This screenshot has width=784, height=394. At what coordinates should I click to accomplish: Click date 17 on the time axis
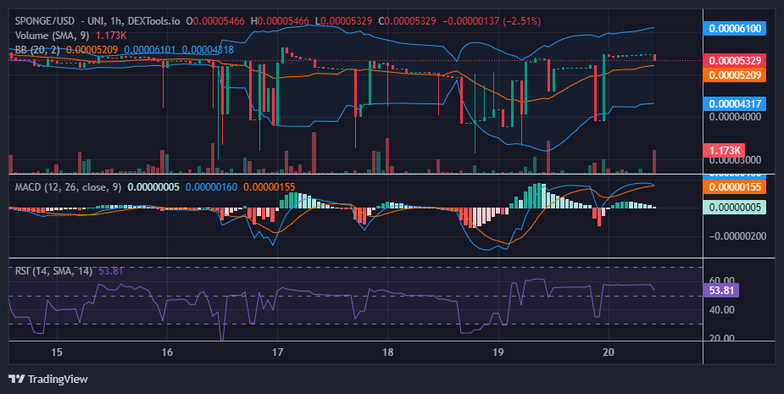(277, 352)
